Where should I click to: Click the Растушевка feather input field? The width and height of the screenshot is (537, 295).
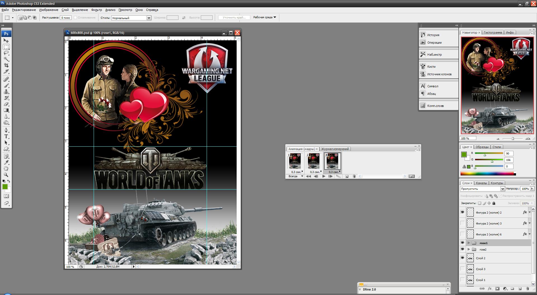tap(65, 18)
